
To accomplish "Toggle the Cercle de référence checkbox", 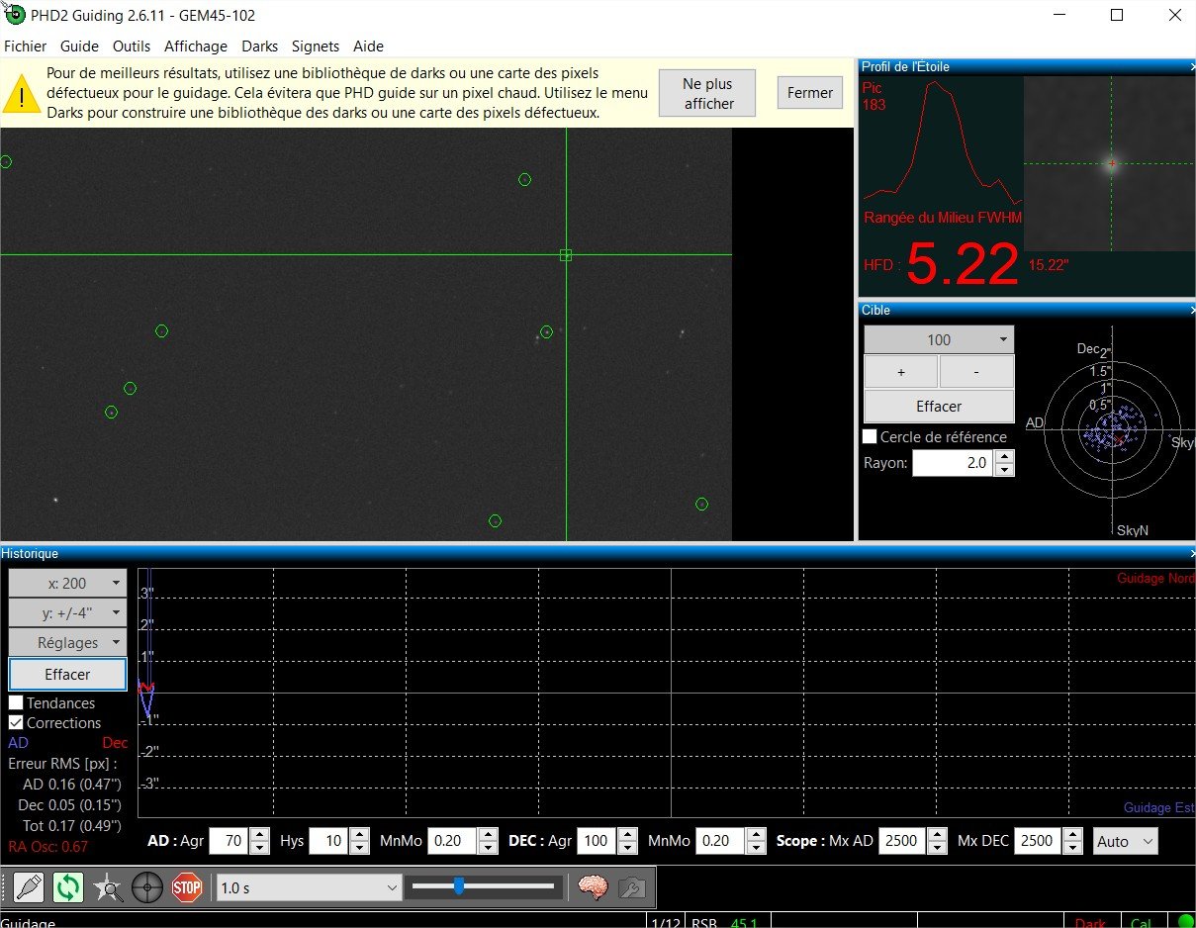I will click(870, 436).
